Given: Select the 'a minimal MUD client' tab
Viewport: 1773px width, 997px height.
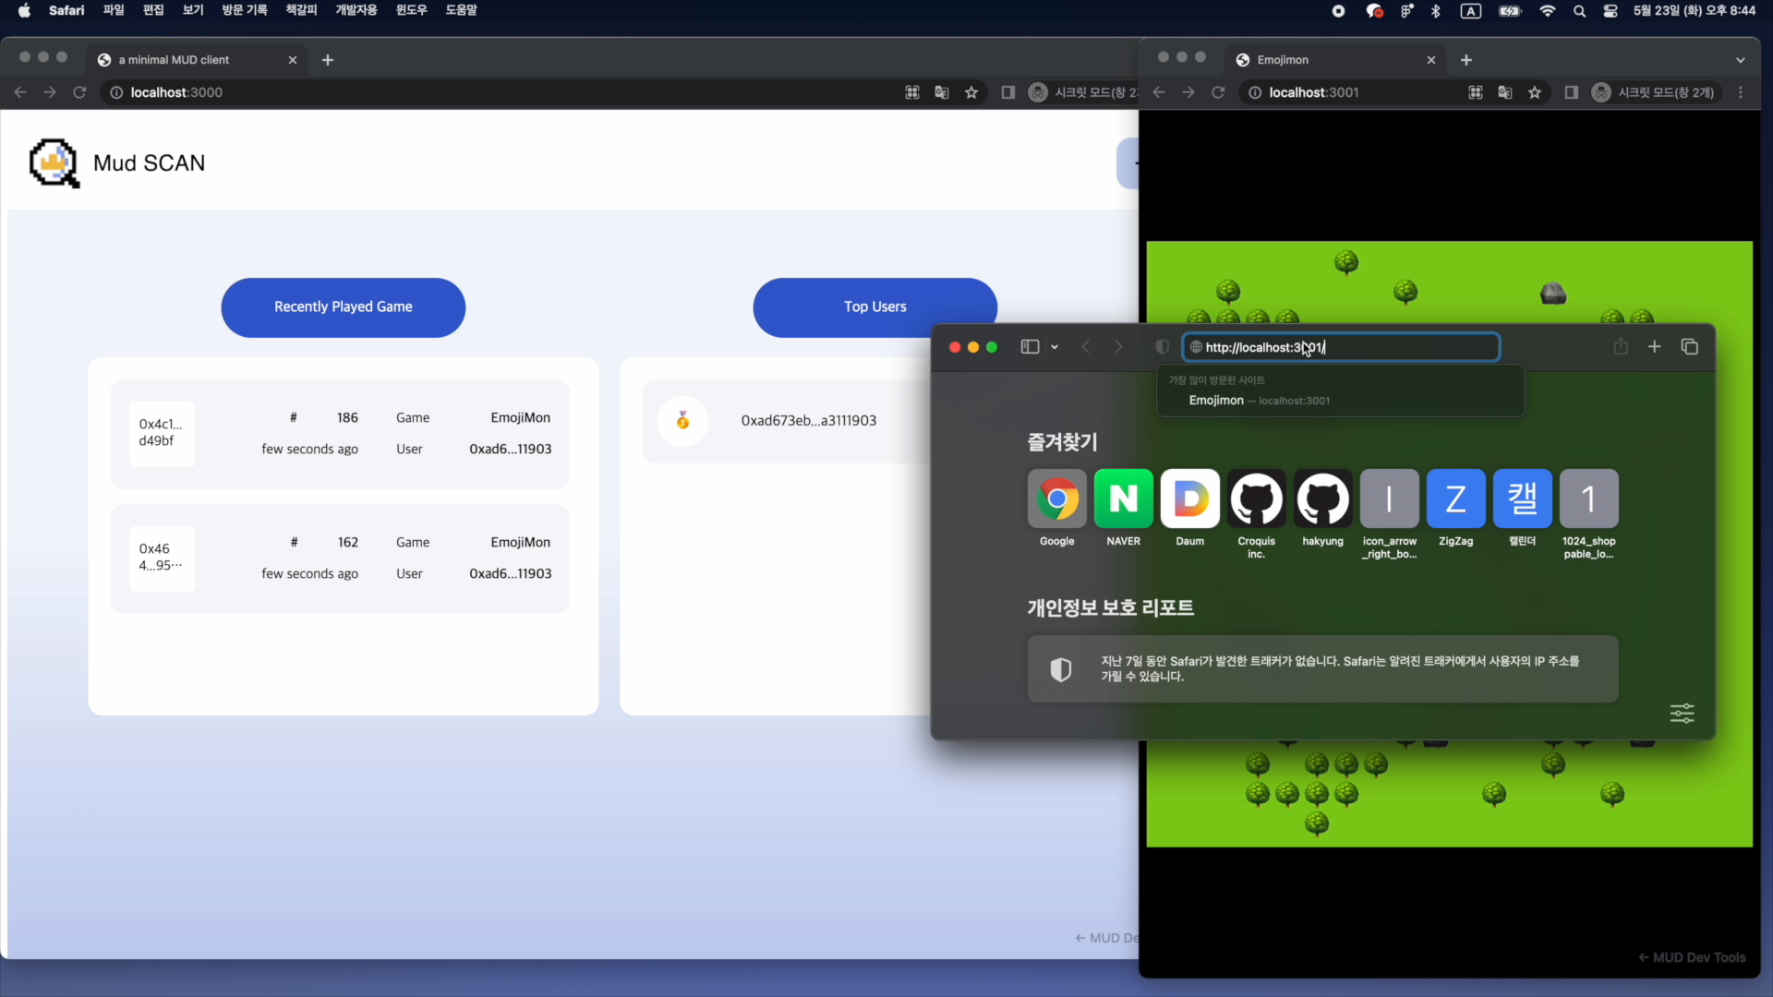Looking at the screenshot, I should tap(198, 60).
